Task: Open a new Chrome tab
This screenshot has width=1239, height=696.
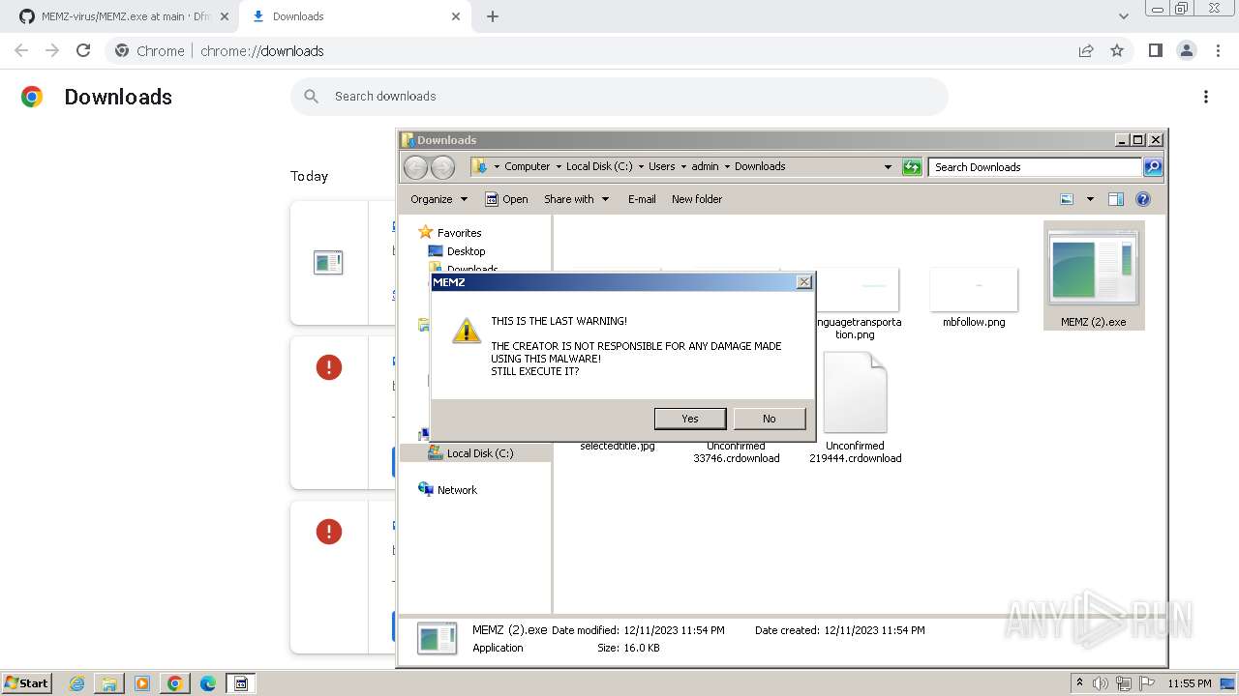Action: [493, 16]
